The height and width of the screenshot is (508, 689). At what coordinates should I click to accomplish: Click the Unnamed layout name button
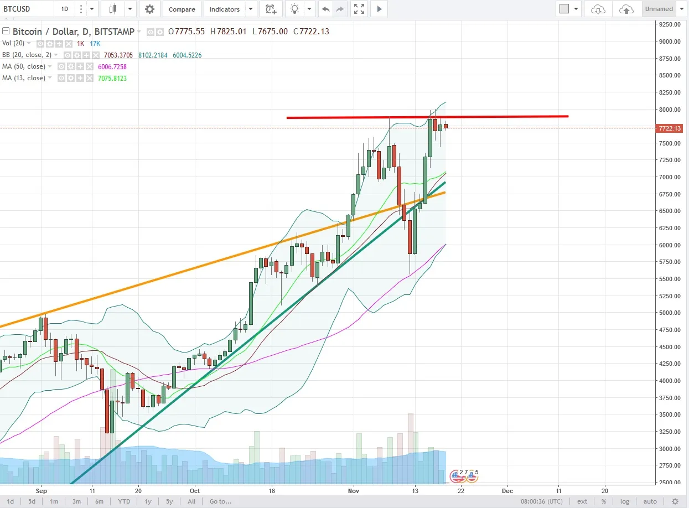[x=659, y=9]
